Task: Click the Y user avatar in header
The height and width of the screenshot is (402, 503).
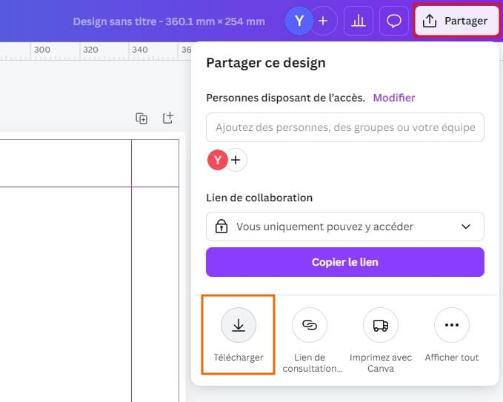Action: [x=299, y=21]
